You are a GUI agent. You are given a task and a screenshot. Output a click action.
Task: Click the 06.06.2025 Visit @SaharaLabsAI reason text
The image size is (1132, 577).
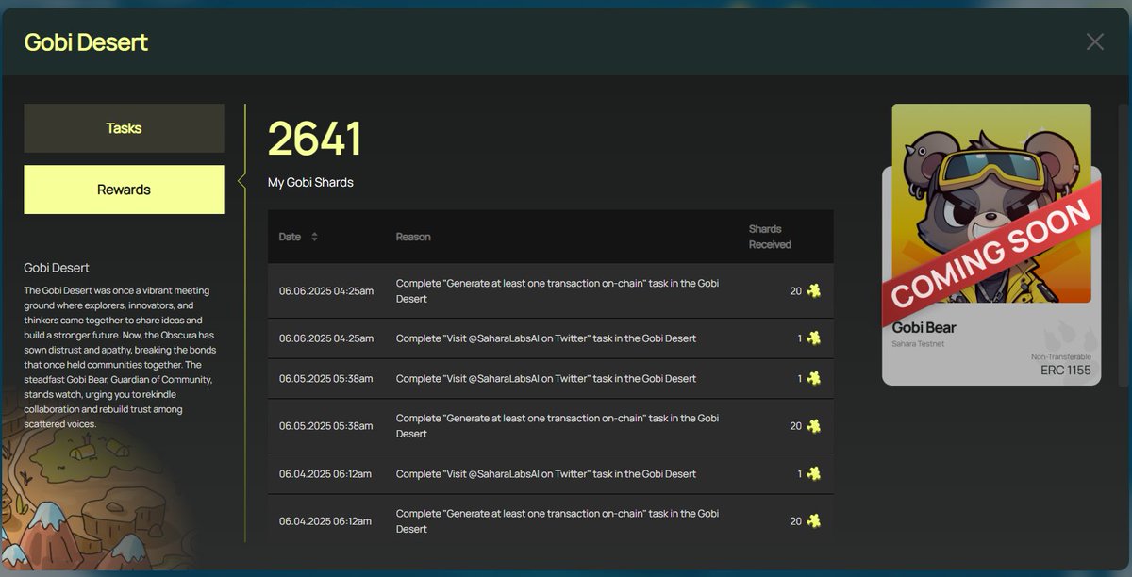point(546,338)
